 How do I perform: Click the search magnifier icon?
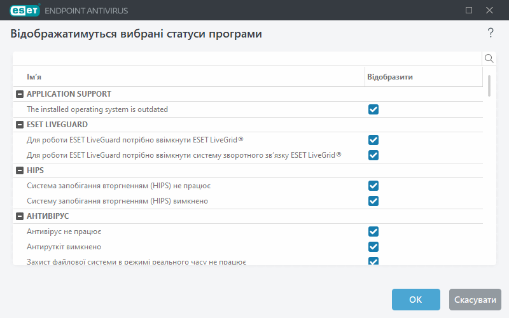pos(489,59)
